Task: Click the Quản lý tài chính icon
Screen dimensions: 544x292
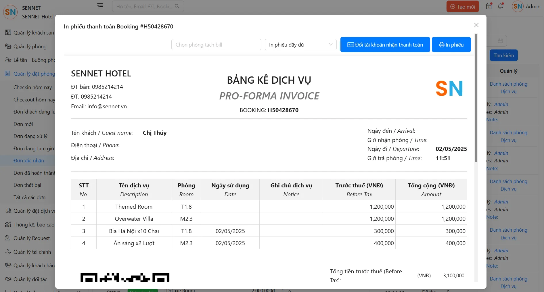Action: click(8, 252)
